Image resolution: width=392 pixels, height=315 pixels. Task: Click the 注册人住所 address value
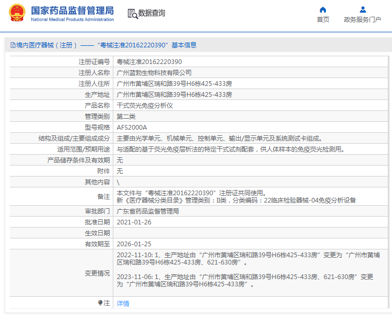pyautogui.click(x=174, y=84)
